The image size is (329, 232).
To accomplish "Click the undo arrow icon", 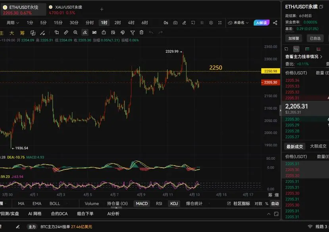I will coord(151,32).
